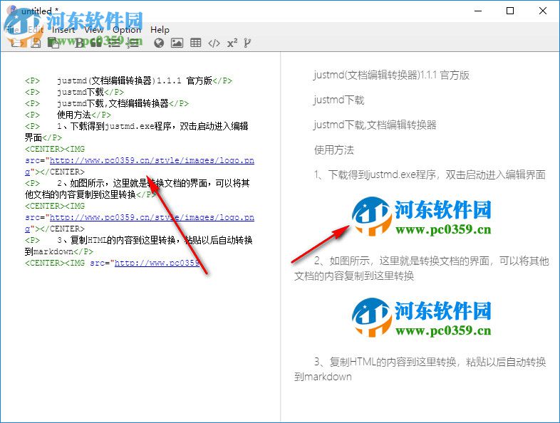Click the second logo image in the preview
The height and width of the screenshot is (423, 560).
(x=422, y=318)
